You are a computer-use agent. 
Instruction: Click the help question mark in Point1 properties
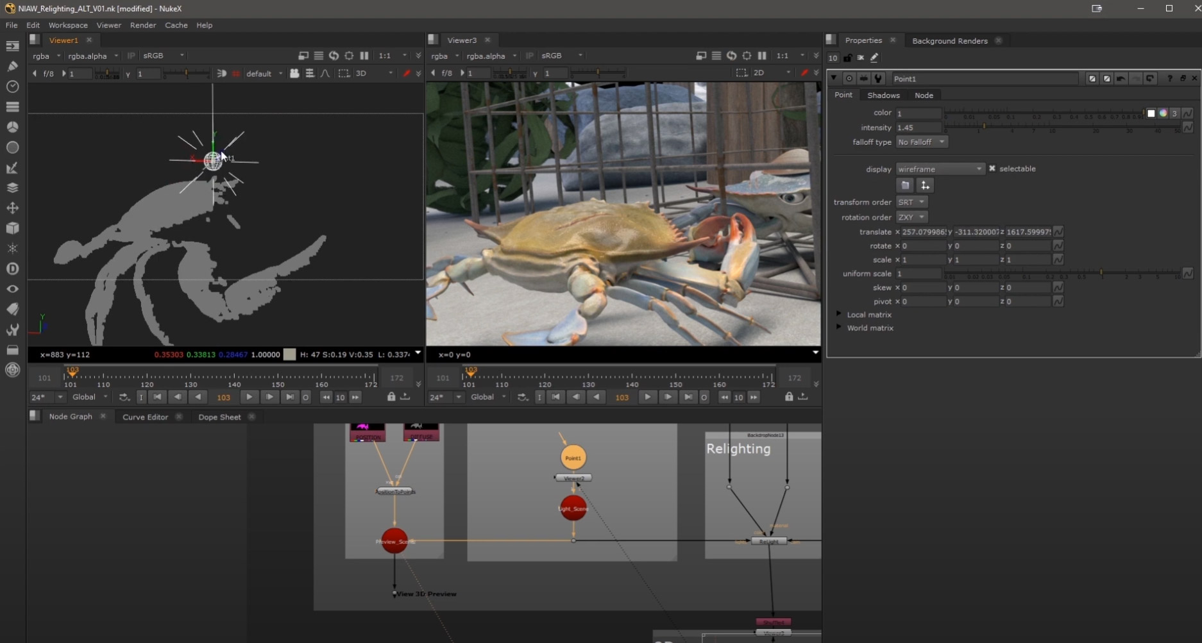coord(1170,78)
